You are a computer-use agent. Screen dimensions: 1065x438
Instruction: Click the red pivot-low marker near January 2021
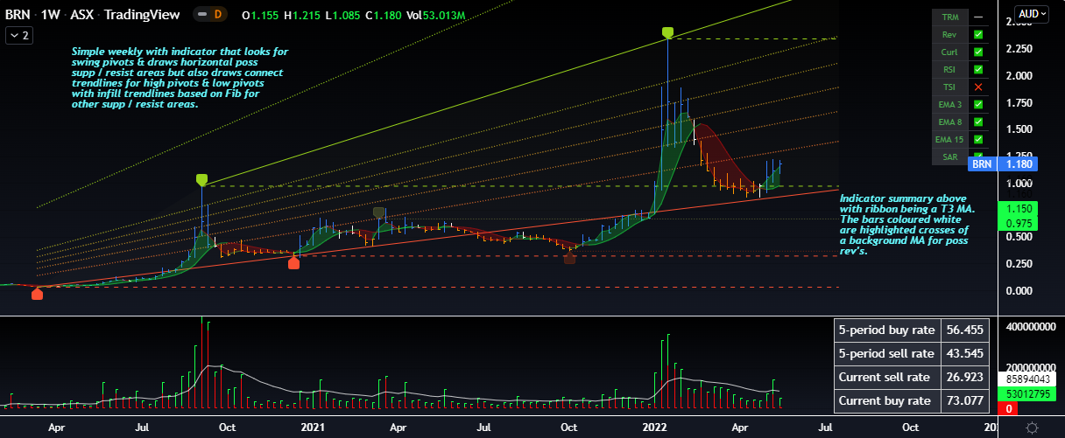click(x=293, y=263)
